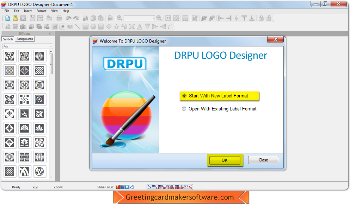This screenshot has height=204, width=350.
Task: Close the Effects panel with X
Action: pyautogui.click(x=50, y=34)
